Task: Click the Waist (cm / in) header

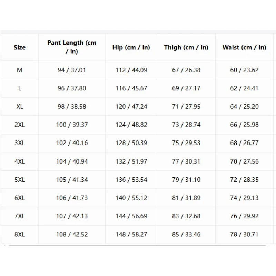Action: (x=244, y=47)
